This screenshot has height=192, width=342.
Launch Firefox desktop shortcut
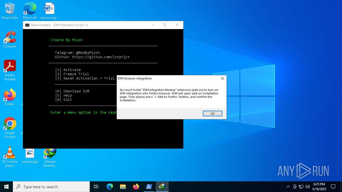click(10, 97)
